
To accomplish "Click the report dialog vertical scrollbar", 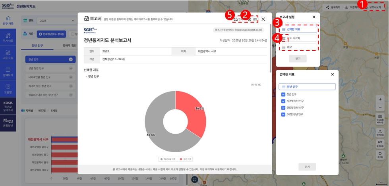I will click(x=270, y=48).
